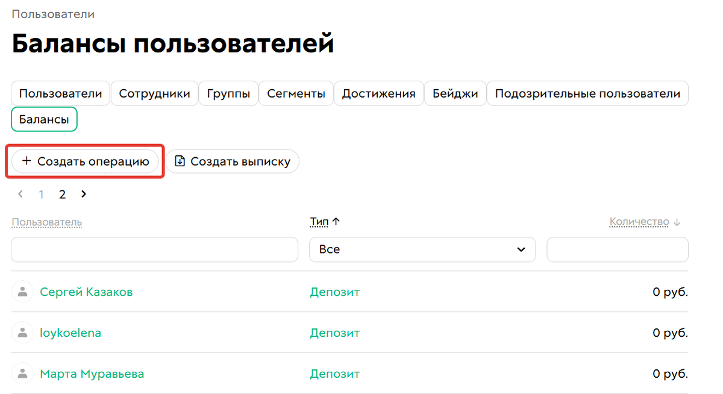Select the Группы tab
This screenshot has width=723, height=394.
(x=228, y=93)
